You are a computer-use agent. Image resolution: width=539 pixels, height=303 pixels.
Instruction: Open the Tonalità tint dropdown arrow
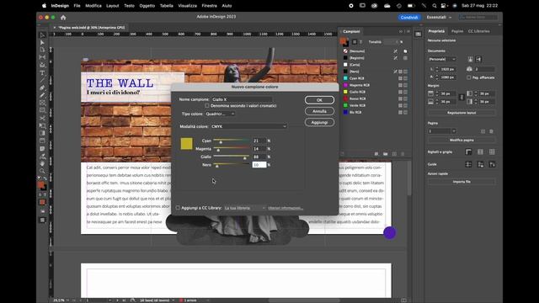coord(397,42)
